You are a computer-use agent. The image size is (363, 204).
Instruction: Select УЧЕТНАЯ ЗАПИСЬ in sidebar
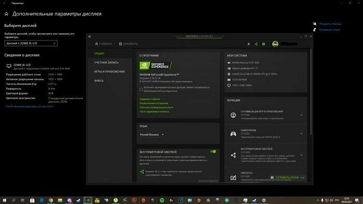(x=106, y=63)
